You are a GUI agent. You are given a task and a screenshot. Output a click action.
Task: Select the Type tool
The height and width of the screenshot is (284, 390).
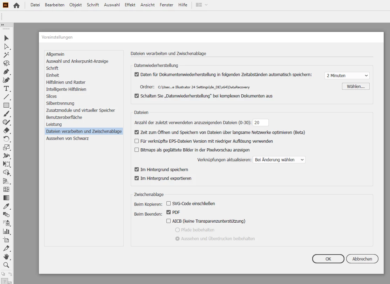[6, 89]
